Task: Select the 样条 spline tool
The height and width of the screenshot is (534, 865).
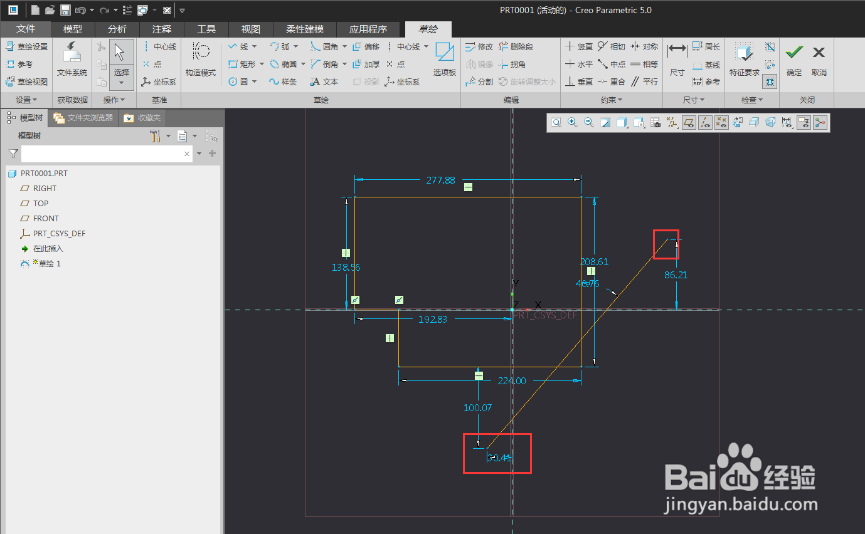Action: [282, 81]
